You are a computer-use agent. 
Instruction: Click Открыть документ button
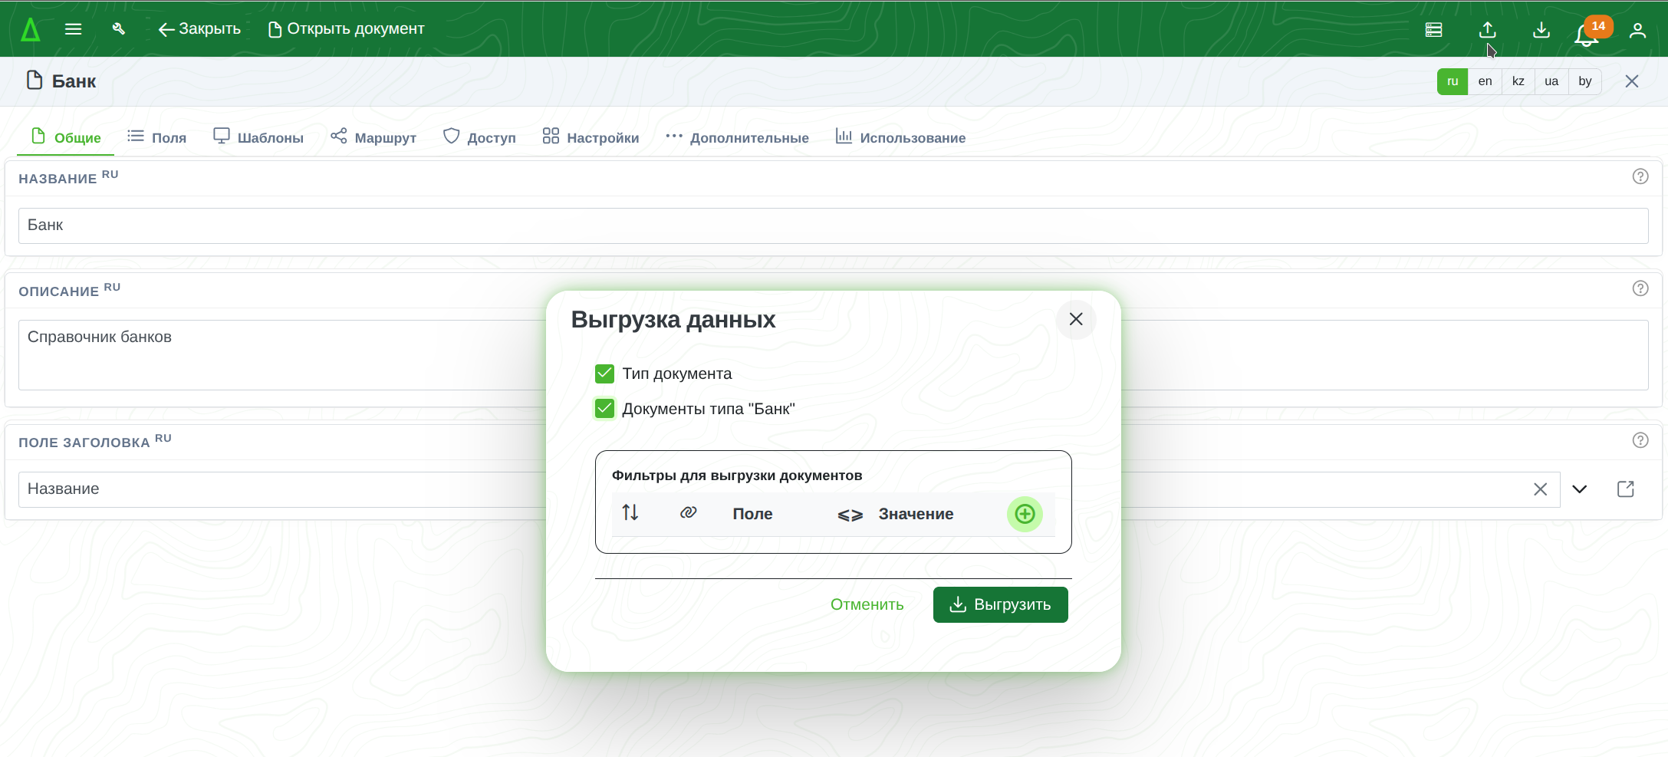346,29
